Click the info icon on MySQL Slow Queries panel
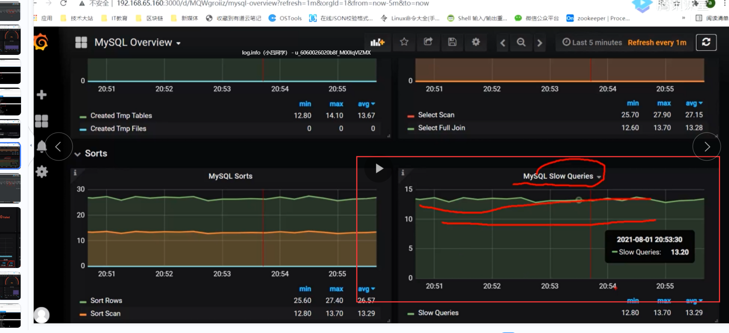729x333 pixels. (x=403, y=173)
